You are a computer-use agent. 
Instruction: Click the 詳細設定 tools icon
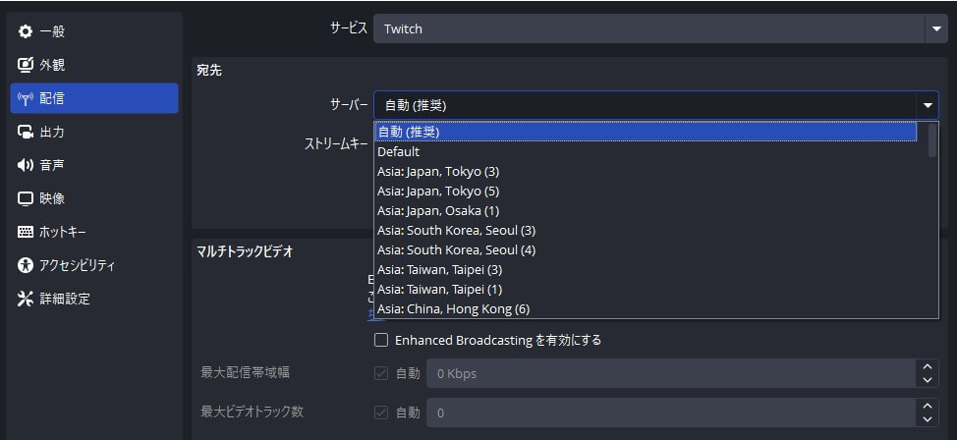pyautogui.click(x=25, y=299)
